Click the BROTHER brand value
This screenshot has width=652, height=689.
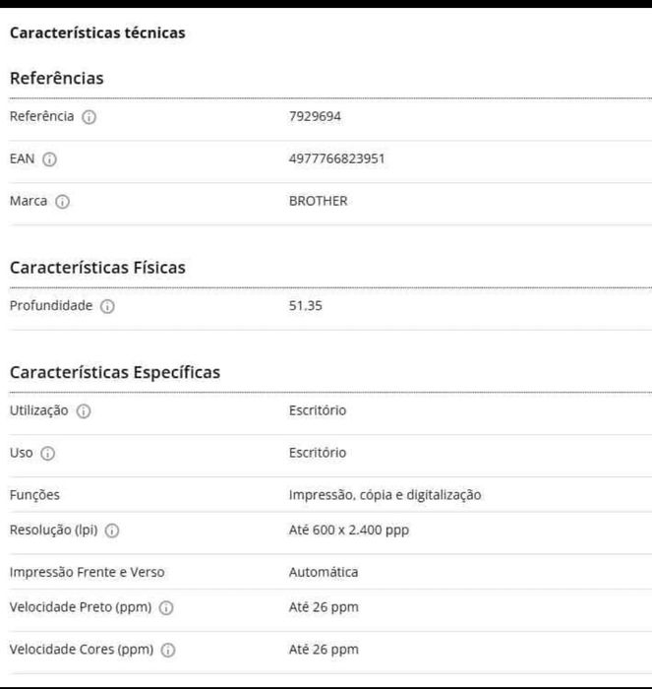318,202
